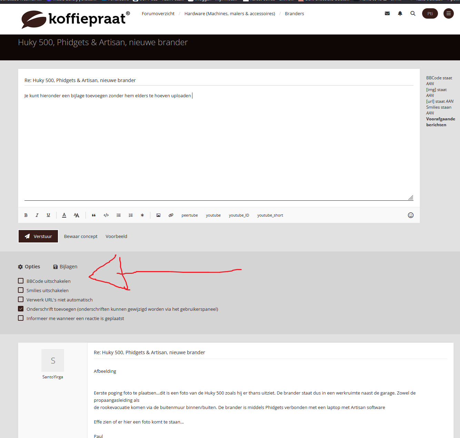Insert a URL with the link icon
This screenshot has width=460, height=438.
click(171, 215)
